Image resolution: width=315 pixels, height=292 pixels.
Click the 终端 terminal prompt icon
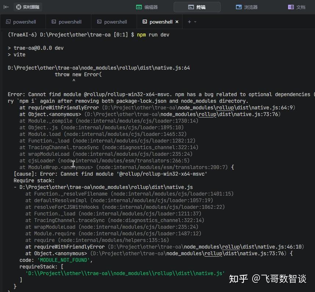[191, 7]
